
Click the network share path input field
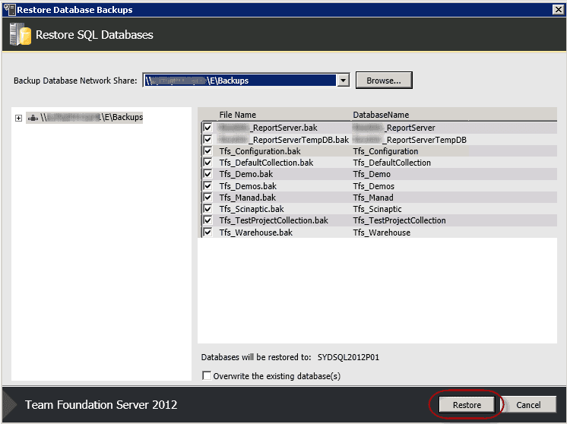pos(239,81)
